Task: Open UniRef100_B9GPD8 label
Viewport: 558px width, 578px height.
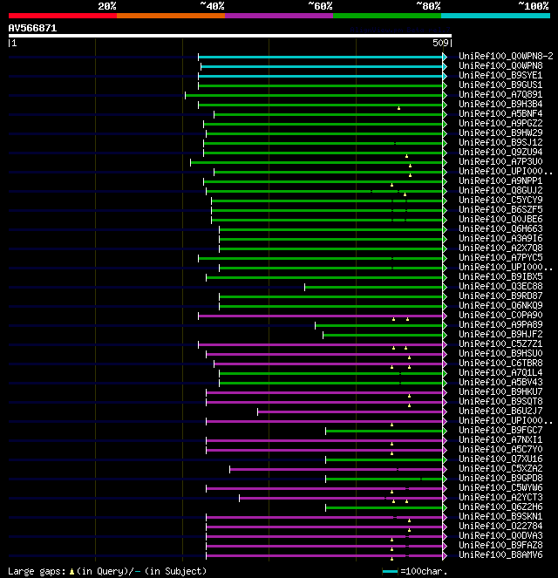Action: pos(500,478)
